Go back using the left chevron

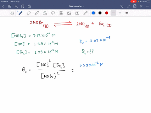click(3, 6)
